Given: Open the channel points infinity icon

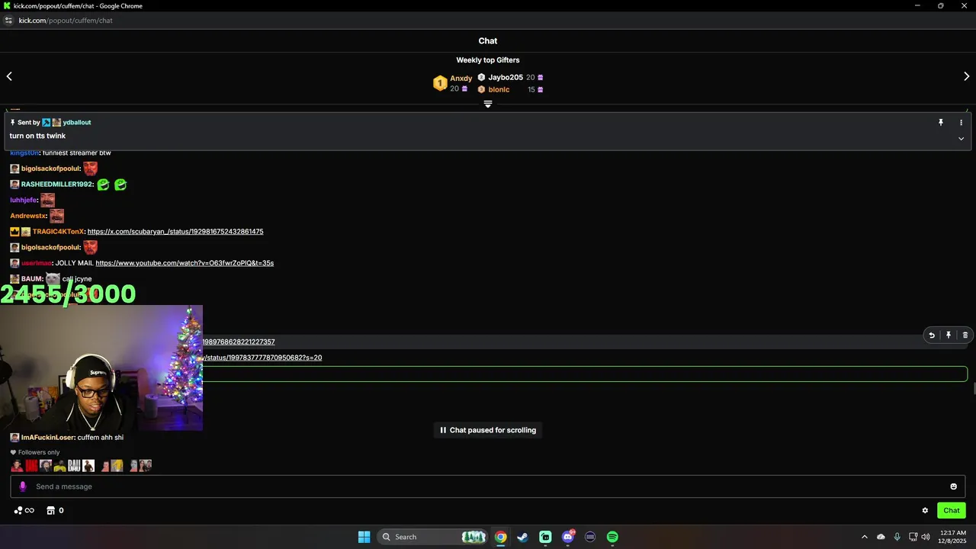Looking at the screenshot, I should click(x=24, y=511).
